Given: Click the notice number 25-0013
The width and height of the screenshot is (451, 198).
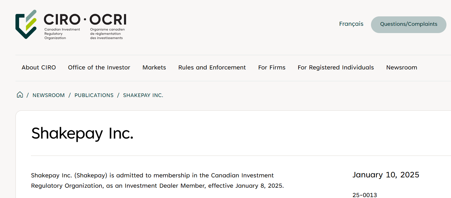Looking at the screenshot, I should coord(365,195).
